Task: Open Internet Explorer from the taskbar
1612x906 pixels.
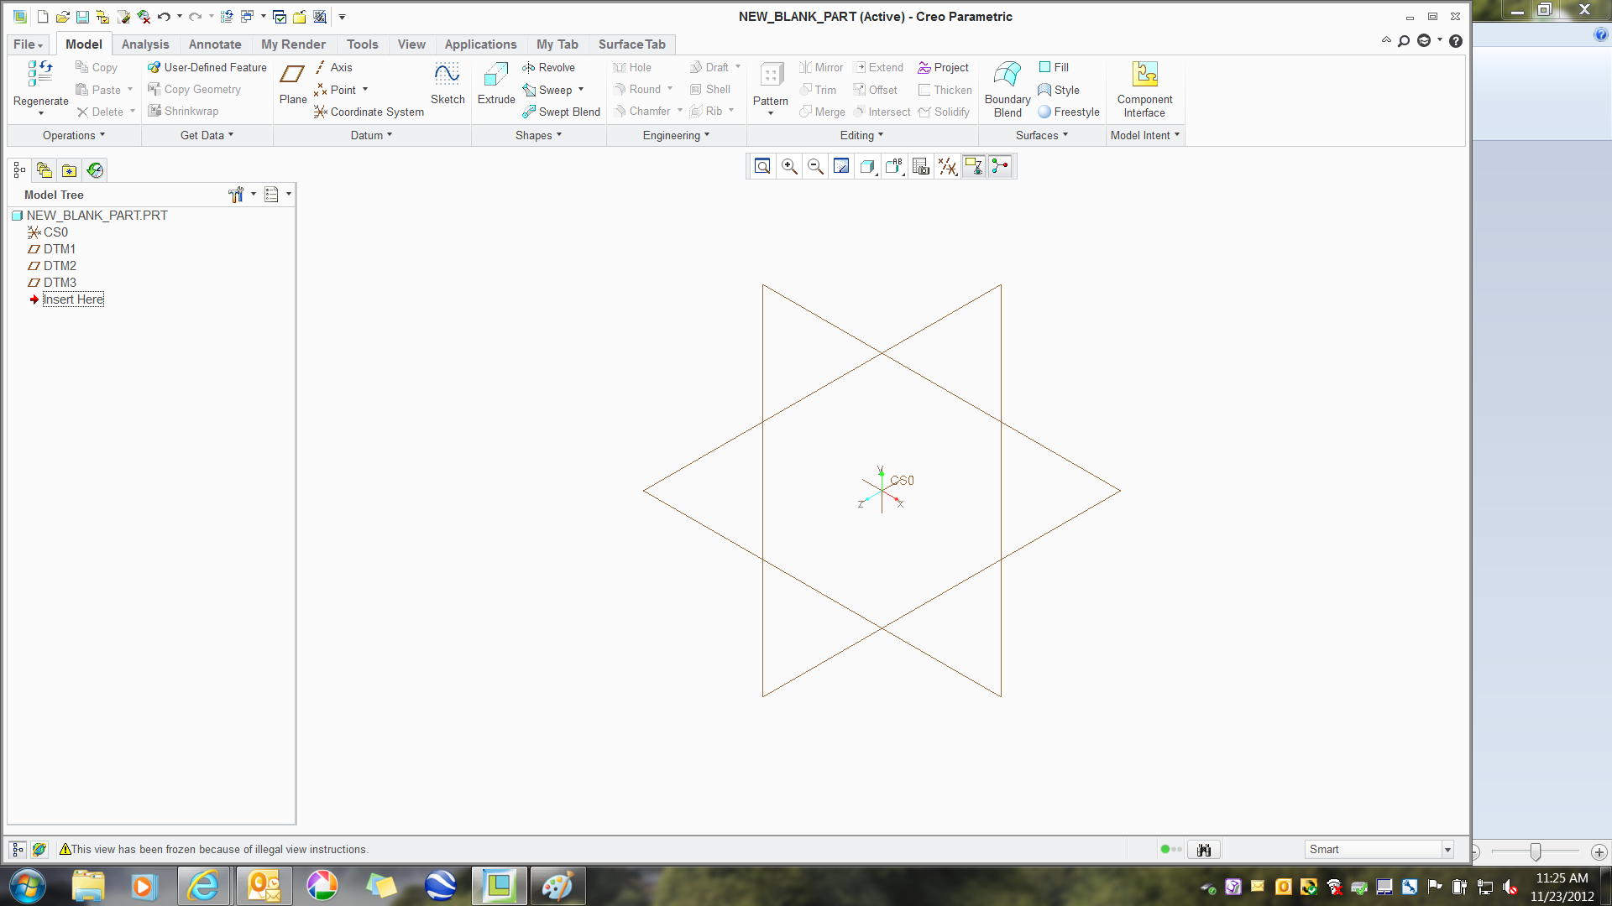Action: pyautogui.click(x=203, y=886)
